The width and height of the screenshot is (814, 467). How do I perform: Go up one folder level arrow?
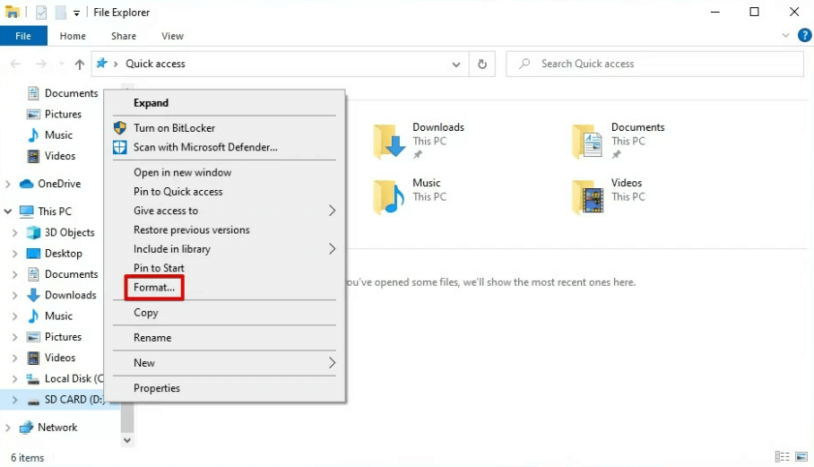coord(80,65)
